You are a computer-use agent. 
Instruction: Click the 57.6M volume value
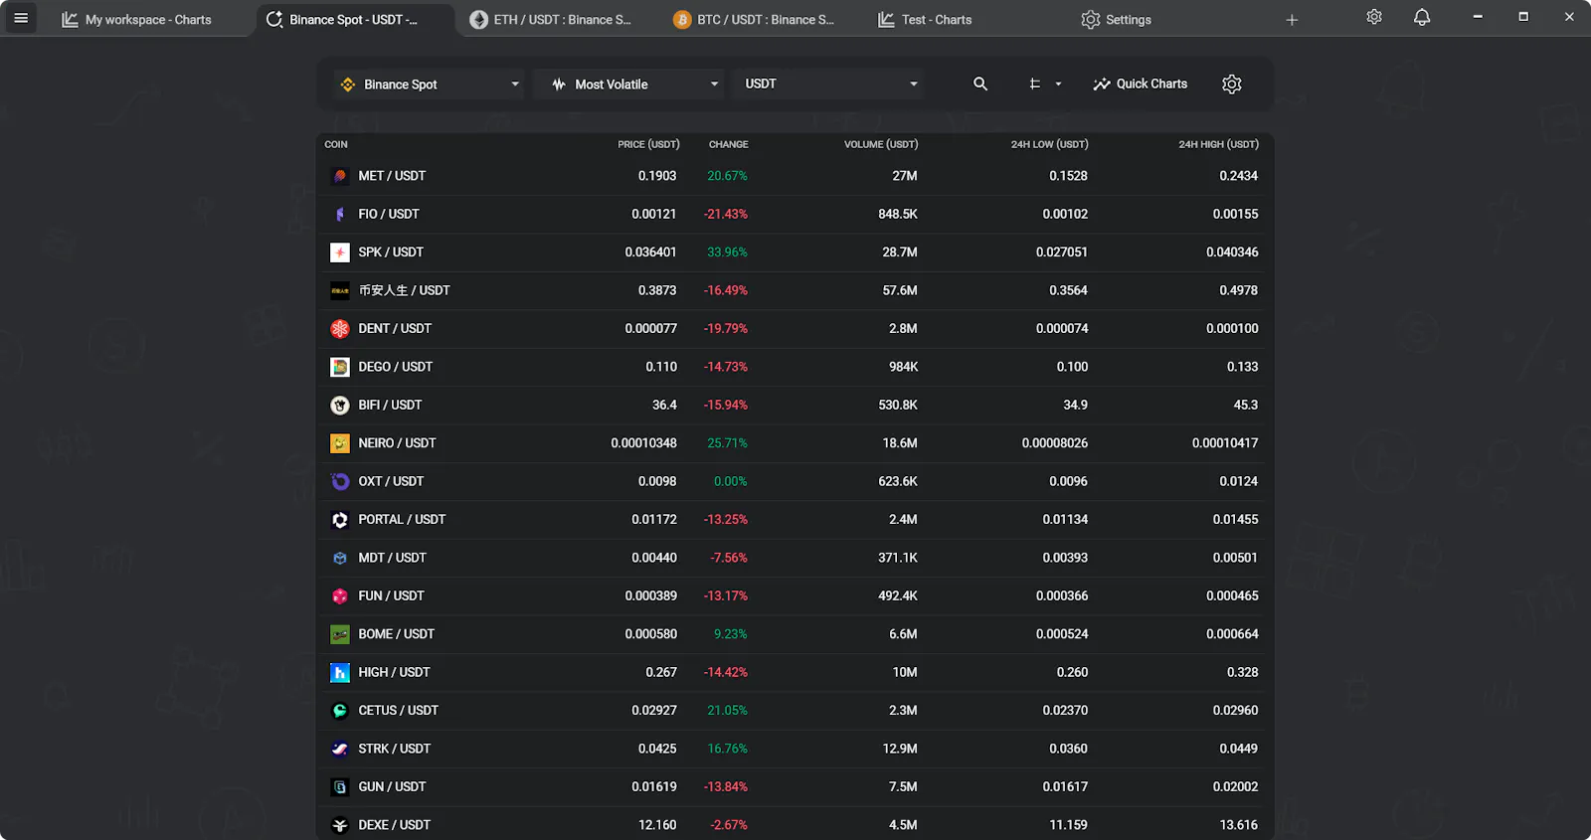900,290
